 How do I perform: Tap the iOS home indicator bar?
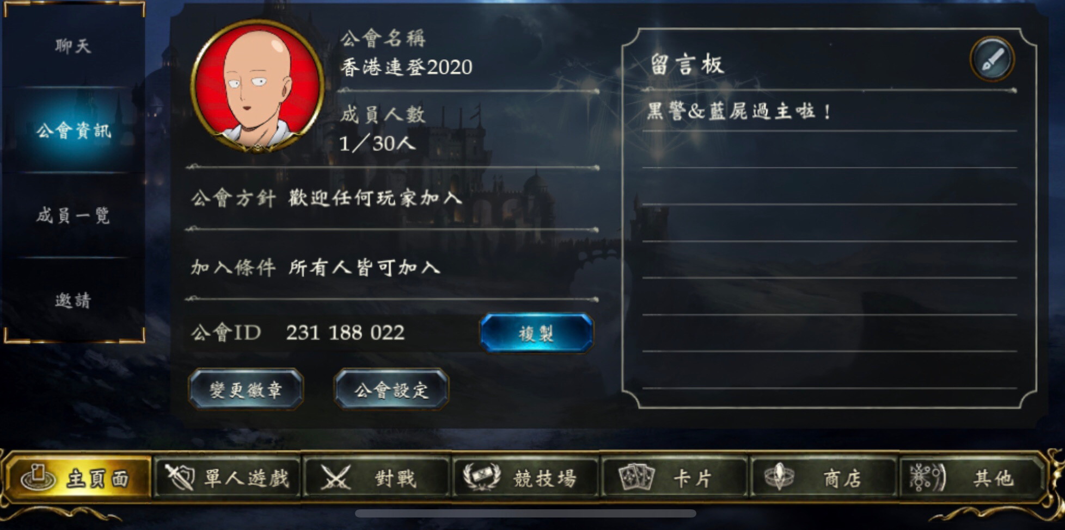[x=525, y=514]
